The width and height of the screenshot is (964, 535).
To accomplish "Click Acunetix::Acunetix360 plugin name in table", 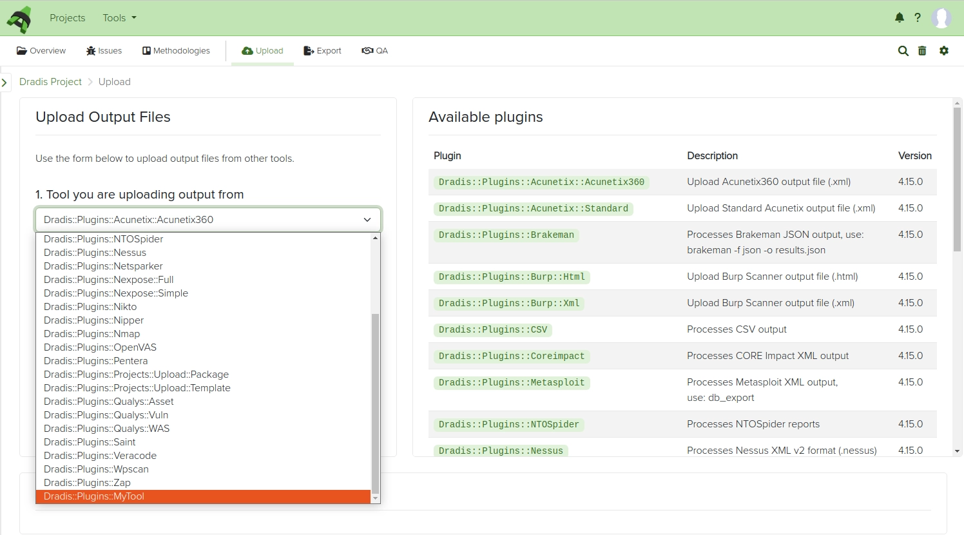I will coord(541,182).
